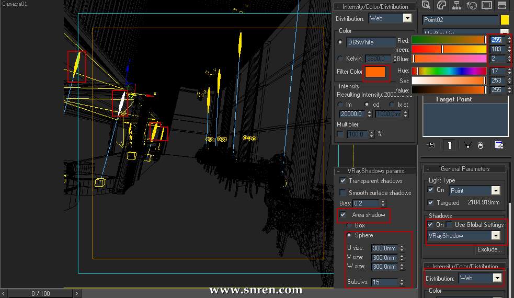Click the Subdivs value field

383,282
